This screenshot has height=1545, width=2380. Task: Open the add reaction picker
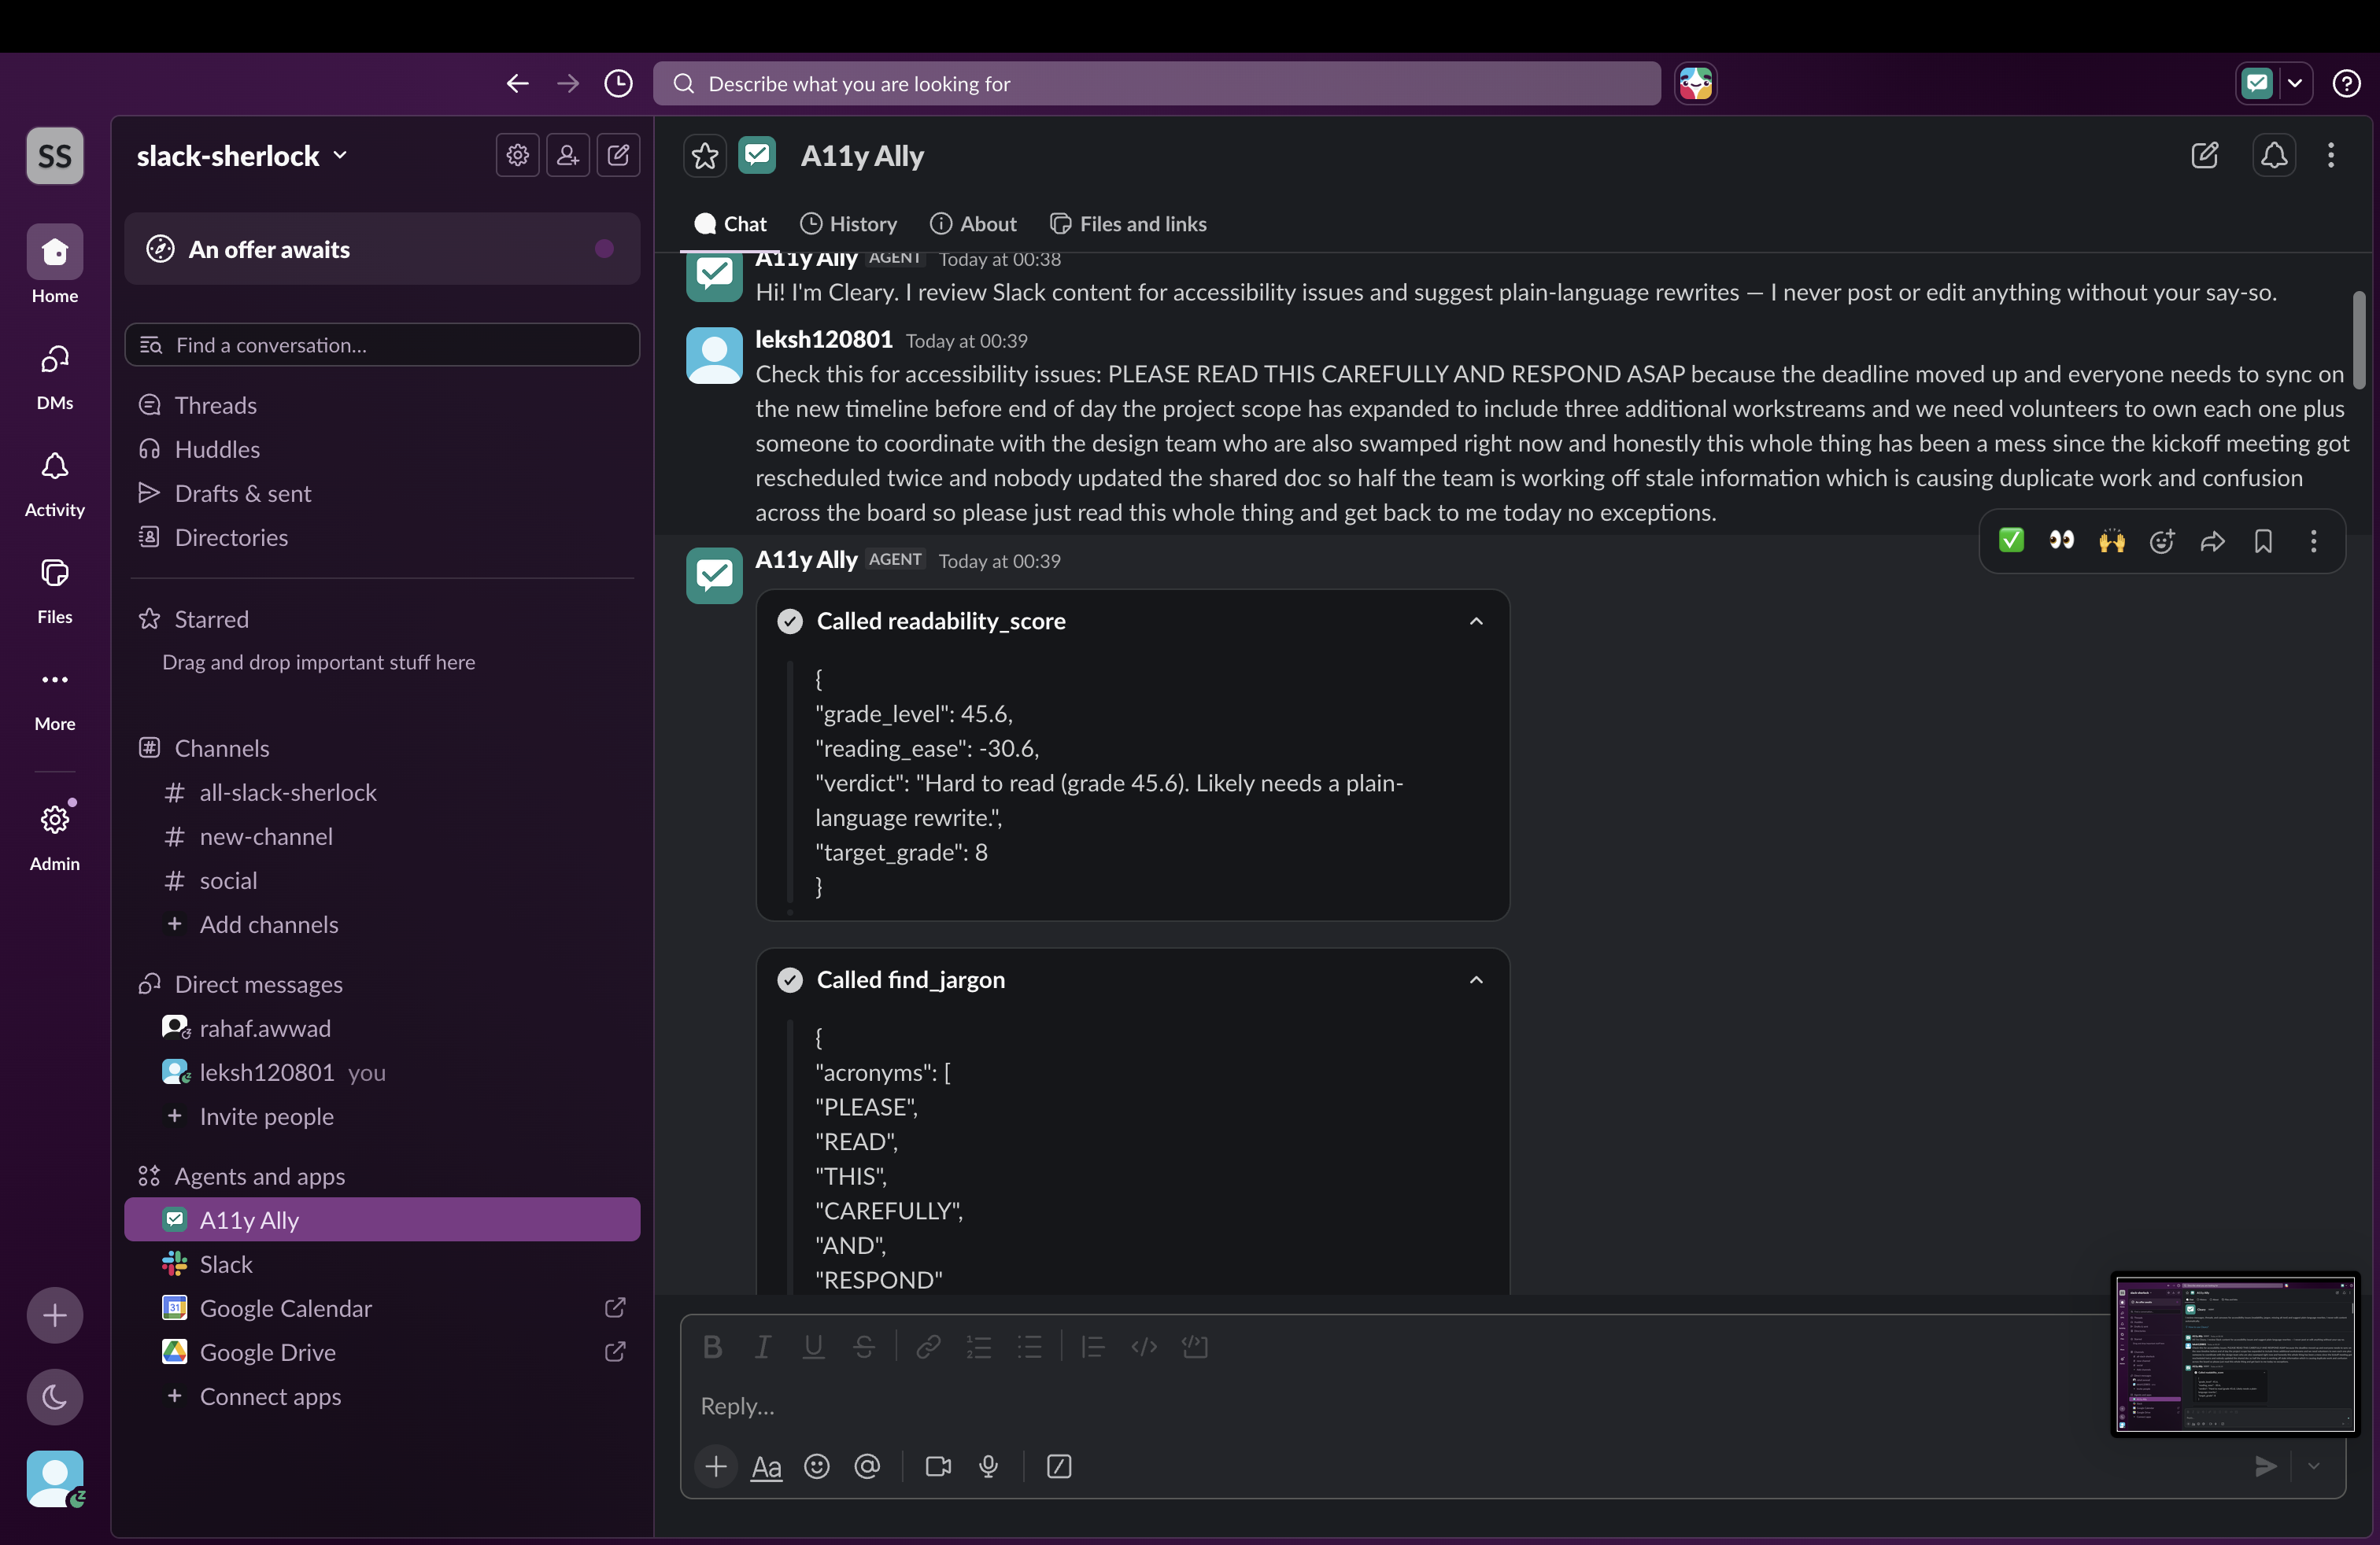[2162, 540]
